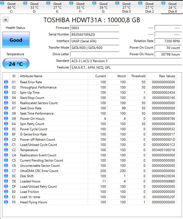This screenshot has height=219, width=183.
Task: Click status icon for Throughput Performance
Action: click(x=6, y=87)
